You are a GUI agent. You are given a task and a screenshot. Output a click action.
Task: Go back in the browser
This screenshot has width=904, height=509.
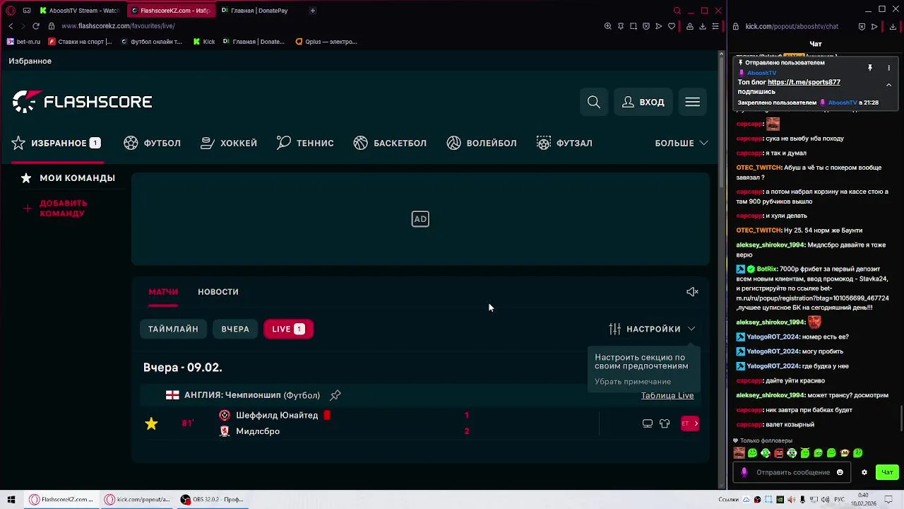coord(11,26)
